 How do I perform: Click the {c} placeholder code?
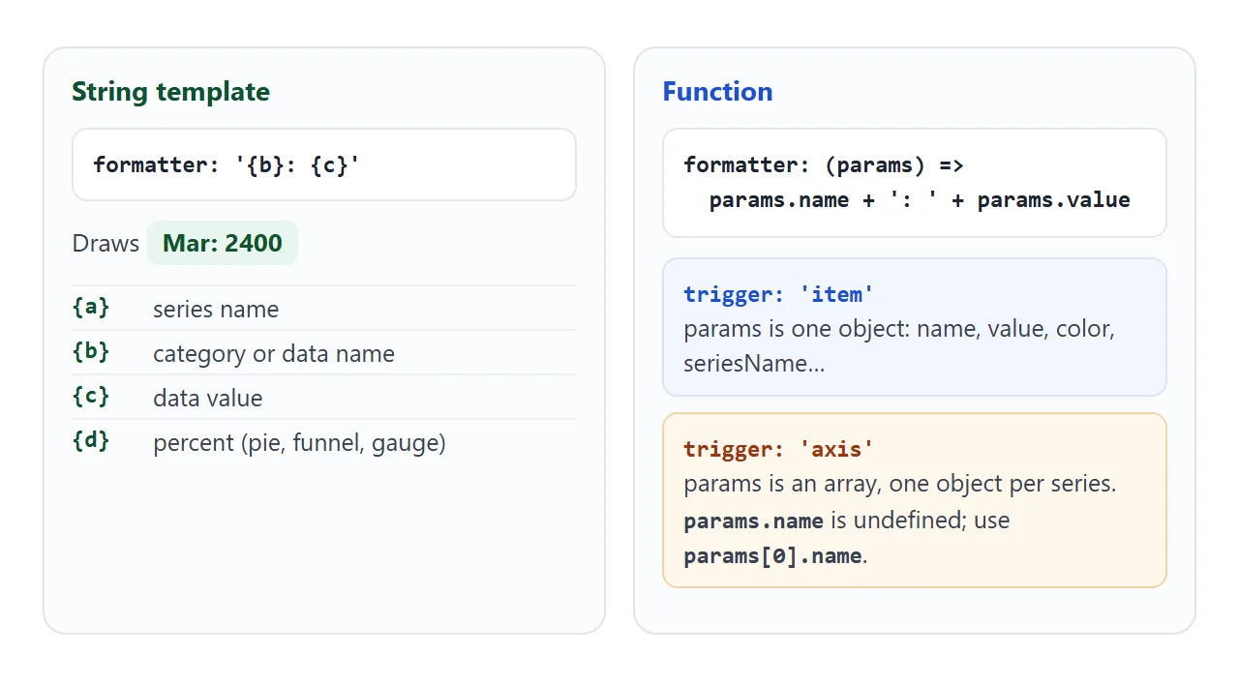click(91, 397)
